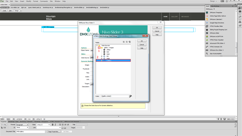Image resolution: width=242 pixels, height=136 pixels.
Task: Toggle HTML mode in Properties panel
Action: (4, 125)
